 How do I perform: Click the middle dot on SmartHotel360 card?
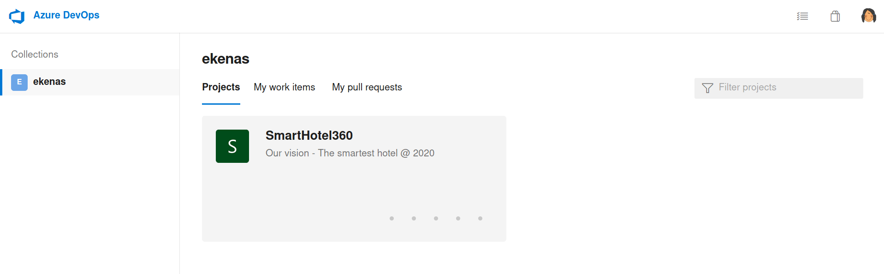(x=436, y=218)
